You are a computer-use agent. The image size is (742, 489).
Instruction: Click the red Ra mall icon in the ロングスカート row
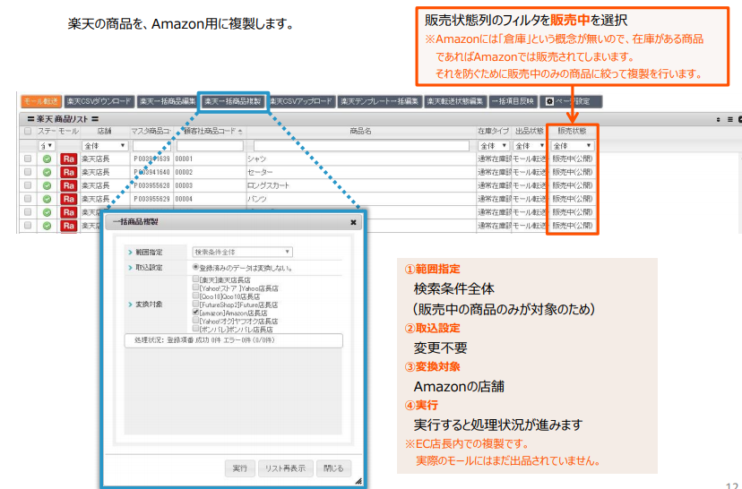[69, 185]
